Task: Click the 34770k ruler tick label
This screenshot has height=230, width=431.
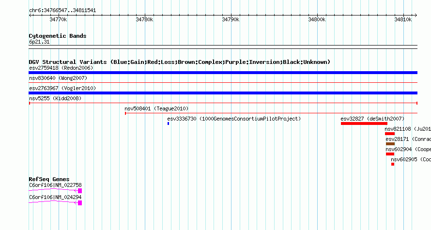Action: (58, 19)
